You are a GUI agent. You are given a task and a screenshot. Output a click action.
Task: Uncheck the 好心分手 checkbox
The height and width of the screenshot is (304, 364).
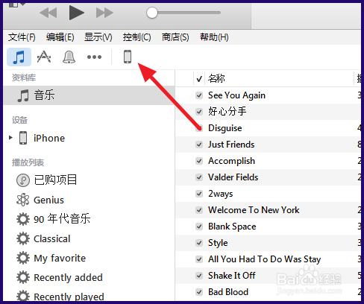(x=199, y=112)
